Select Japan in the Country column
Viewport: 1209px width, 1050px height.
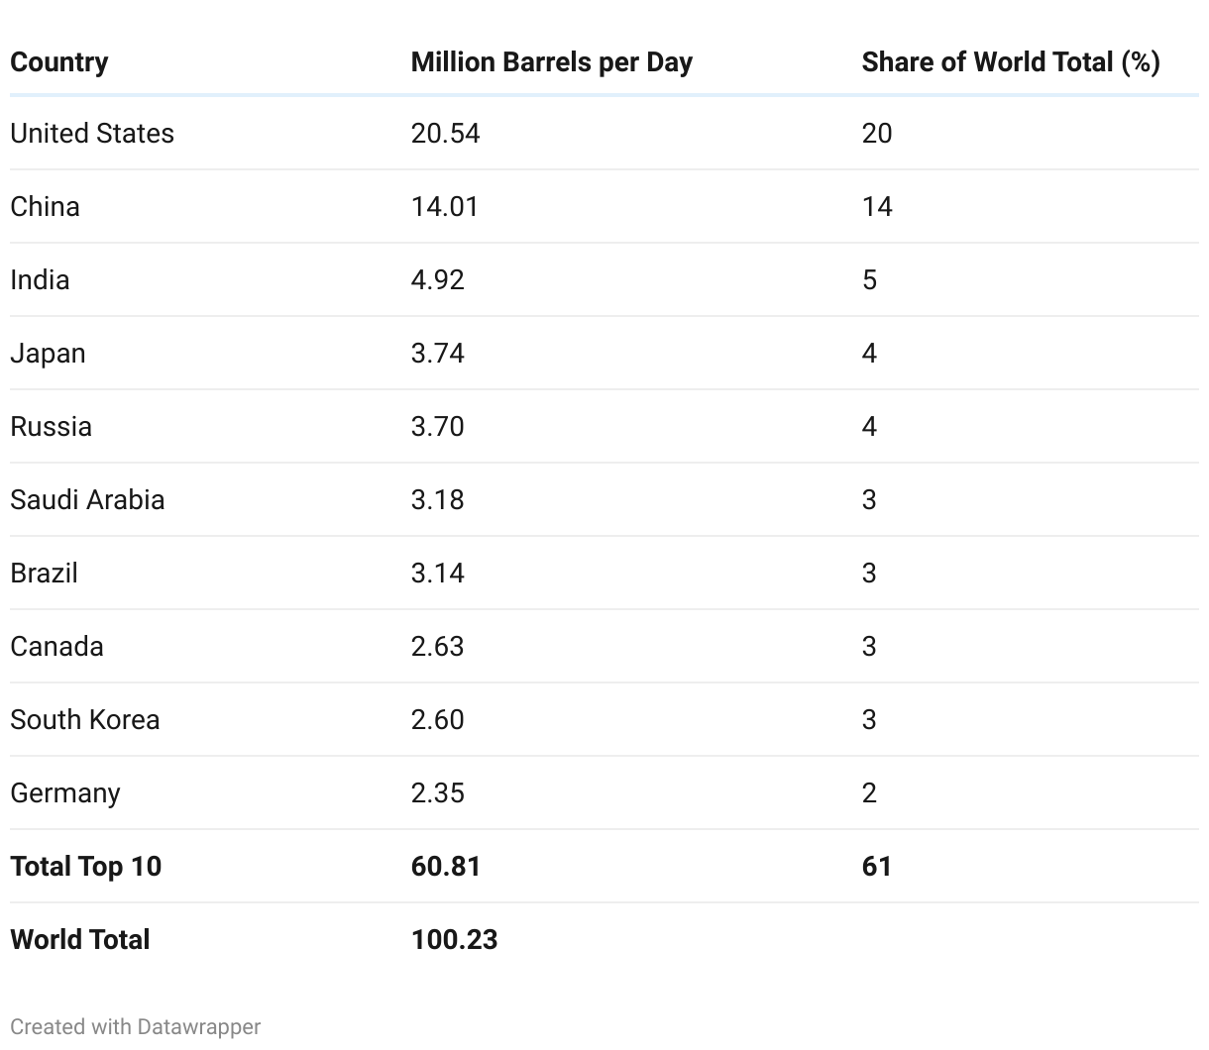coord(48,353)
